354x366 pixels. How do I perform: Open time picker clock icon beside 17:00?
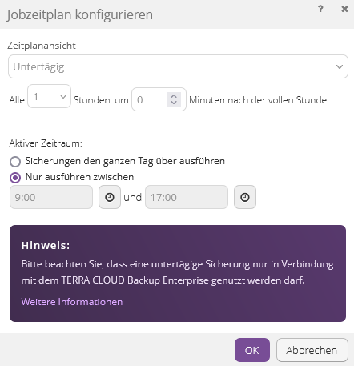click(245, 197)
